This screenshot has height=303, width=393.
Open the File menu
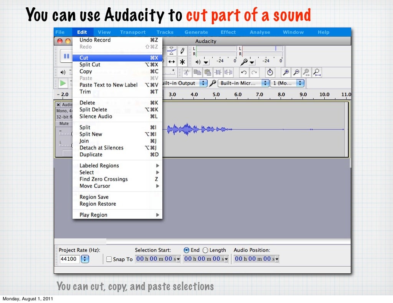coord(60,32)
